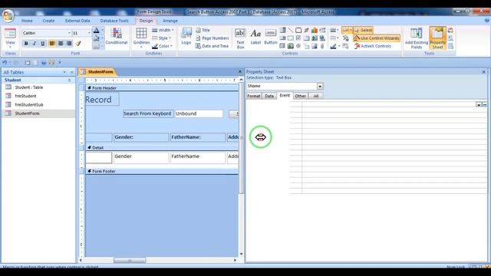Image resolution: width=491 pixels, height=276 pixels.
Task: Save using the Quick Access toolbar icon
Action: click(x=28, y=63)
